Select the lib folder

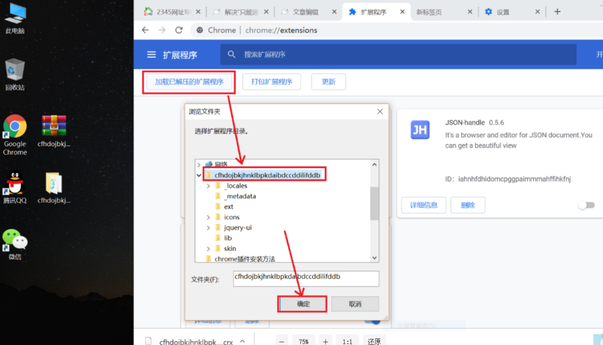click(228, 238)
